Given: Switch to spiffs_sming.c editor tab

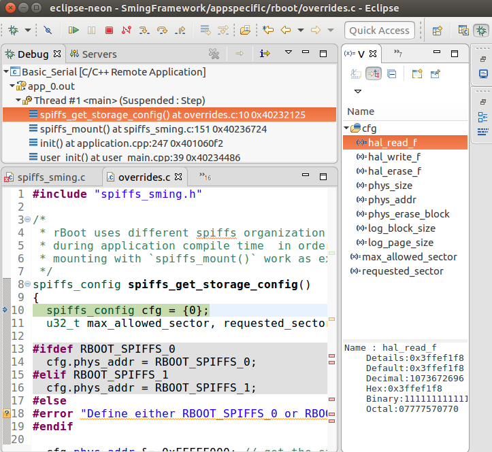Looking at the screenshot, I should [51, 177].
